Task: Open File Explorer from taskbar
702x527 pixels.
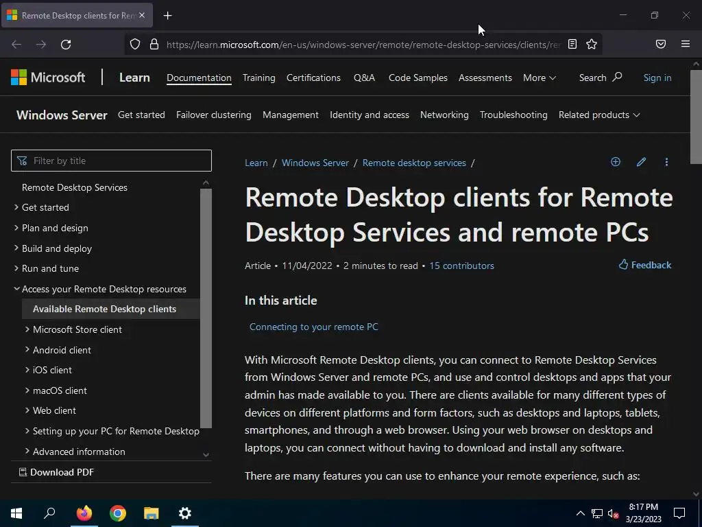Action: (152, 513)
